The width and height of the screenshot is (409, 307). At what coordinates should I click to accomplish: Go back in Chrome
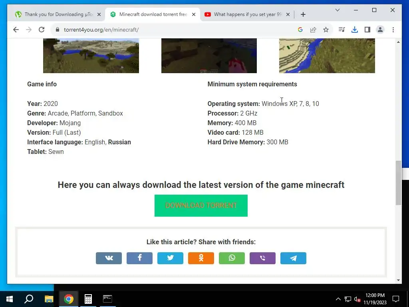16,30
